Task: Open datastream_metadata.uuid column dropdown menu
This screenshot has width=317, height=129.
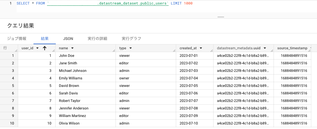Action: (265, 48)
